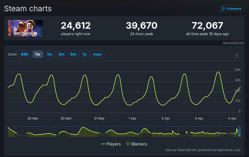This screenshot has width=249, height=157.
Task: Click the 10k y-axis label
Action: [x=238, y=101]
